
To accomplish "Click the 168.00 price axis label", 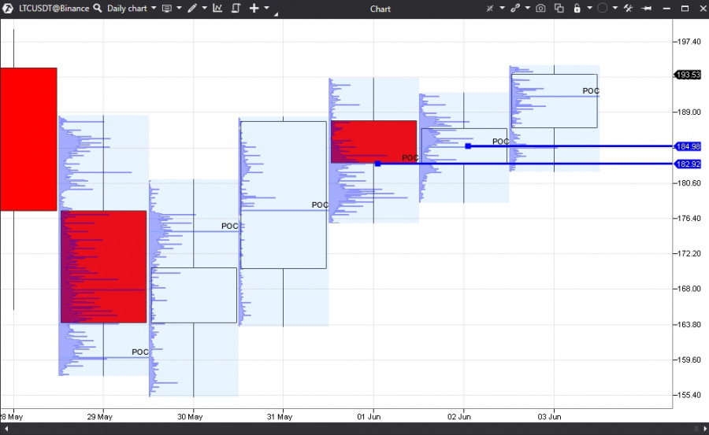I will pos(689,289).
